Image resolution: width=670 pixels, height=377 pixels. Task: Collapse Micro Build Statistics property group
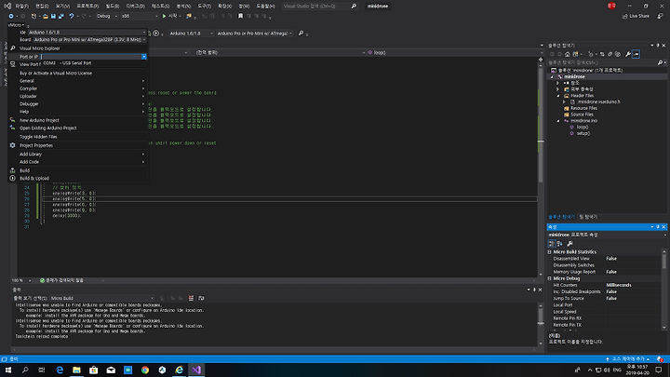[x=550, y=252]
